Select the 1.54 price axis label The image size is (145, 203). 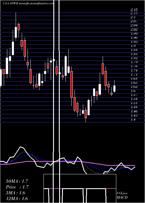coord(134,99)
